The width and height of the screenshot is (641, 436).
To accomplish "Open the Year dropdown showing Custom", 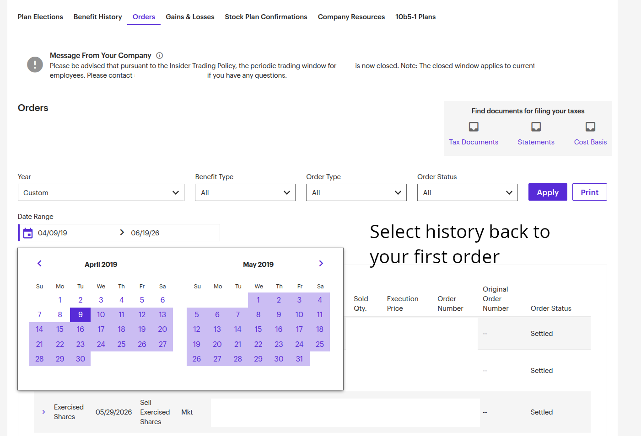I will [x=101, y=192].
